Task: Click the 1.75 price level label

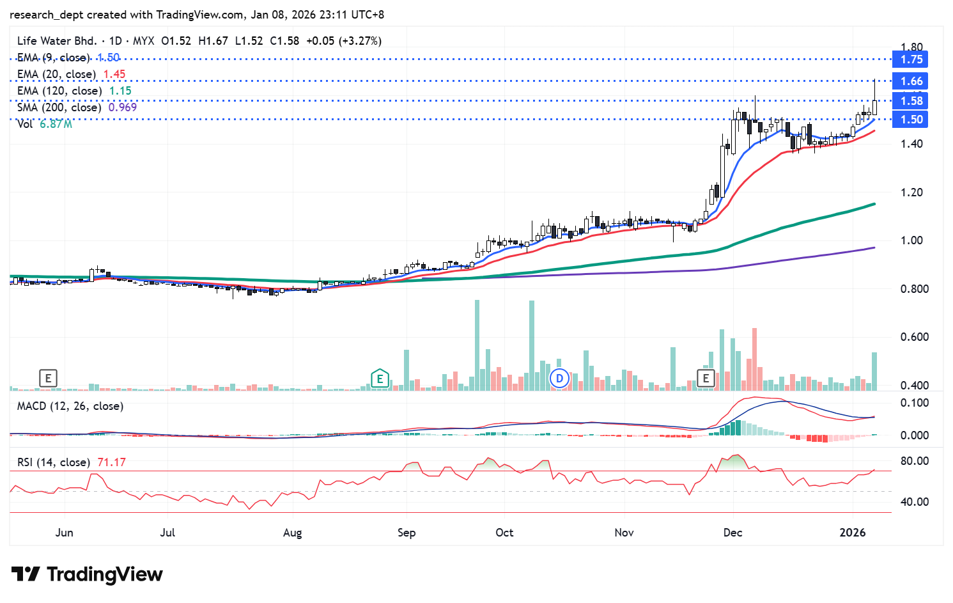Action: pos(911,59)
